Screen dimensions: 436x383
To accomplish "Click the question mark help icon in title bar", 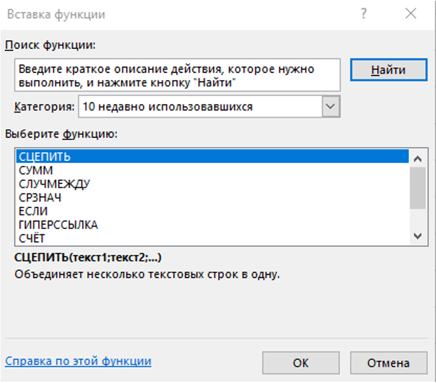I will pyautogui.click(x=365, y=14).
